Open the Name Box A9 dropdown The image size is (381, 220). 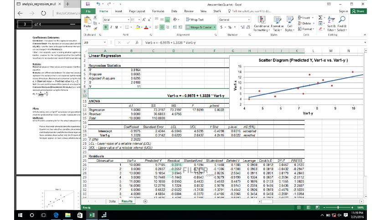105,42
